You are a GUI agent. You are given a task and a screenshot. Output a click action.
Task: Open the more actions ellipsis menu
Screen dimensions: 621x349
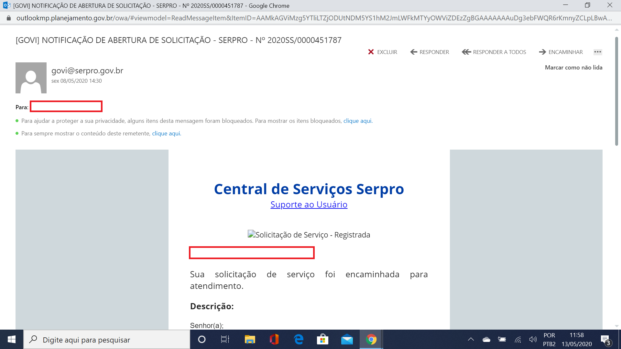(597, 52)
